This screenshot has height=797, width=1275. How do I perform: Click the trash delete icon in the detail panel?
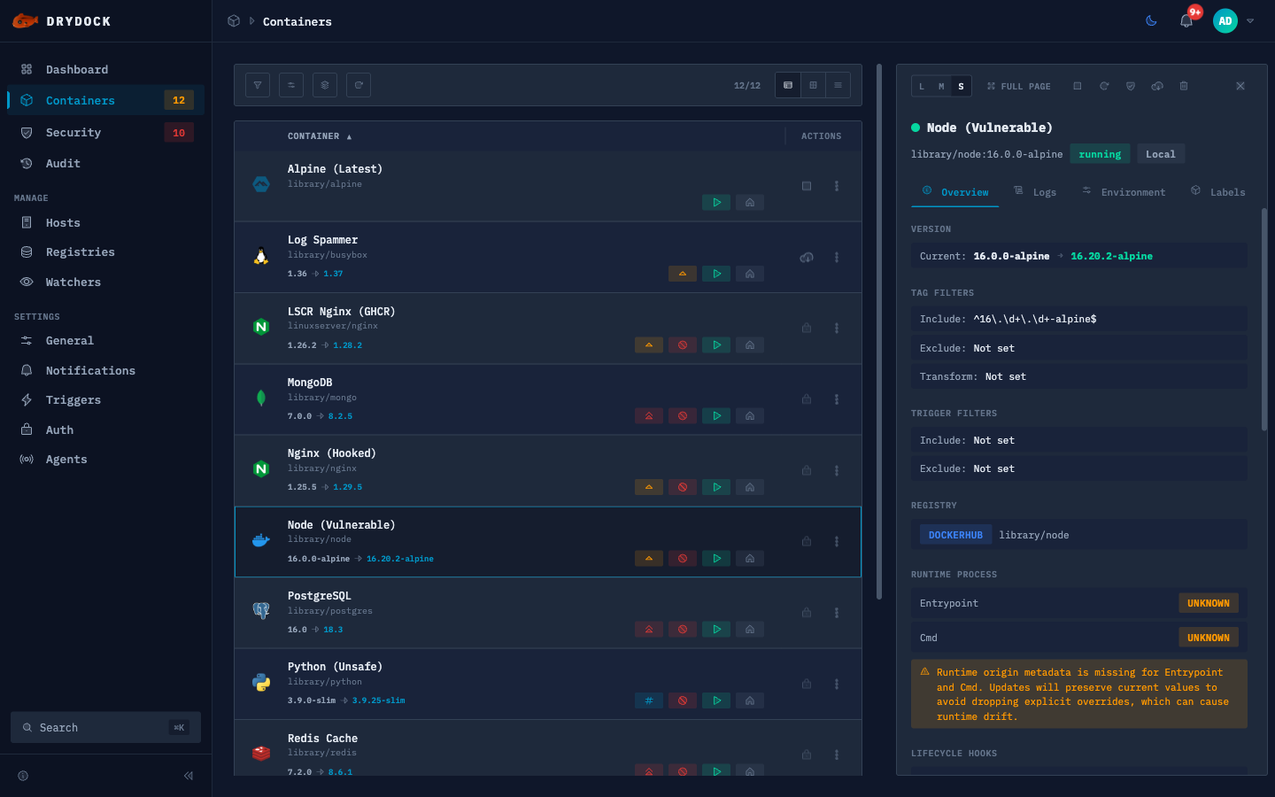[x=1184, y=86]
